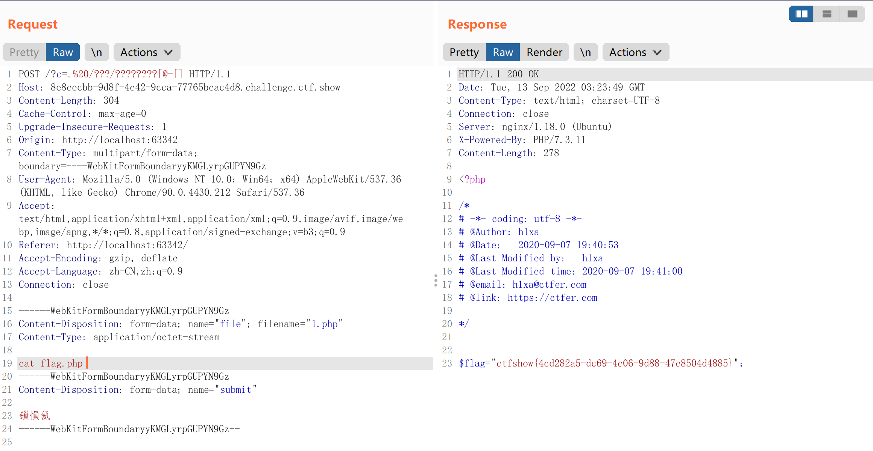Select the Response Raw tab

(503, 52)
